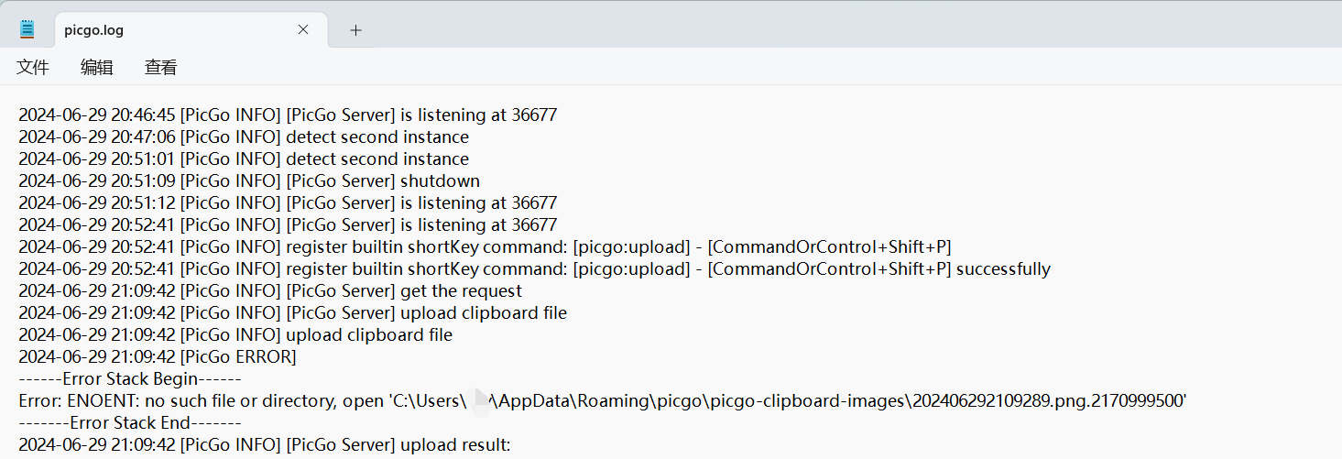The image size is (1342, 459).
Task: Click the 20:47:06 detect second instance line
Action: [x=244, y=137]
